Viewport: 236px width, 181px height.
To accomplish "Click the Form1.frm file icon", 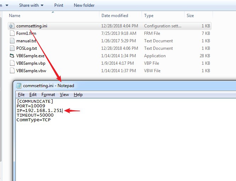I will [x=12, y=33].
